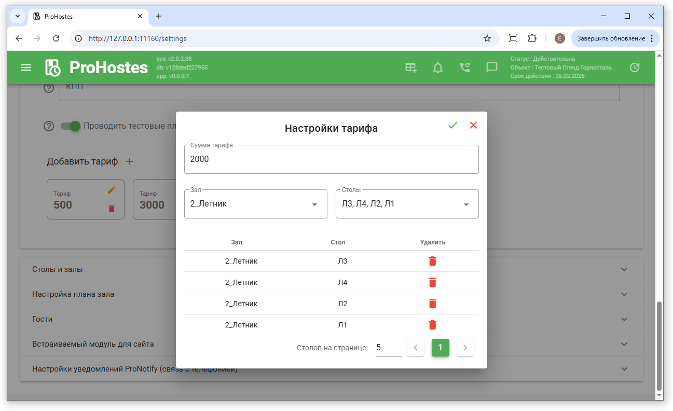The width and height of the screenshot is (673, 411).
Task: Open the chat messages icon
Action: (x=492, y=67)
